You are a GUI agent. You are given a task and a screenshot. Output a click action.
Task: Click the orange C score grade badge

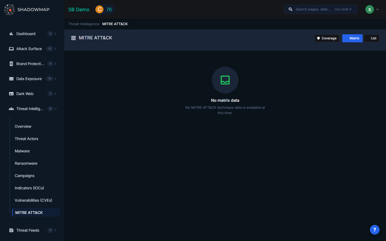point(99,9)
